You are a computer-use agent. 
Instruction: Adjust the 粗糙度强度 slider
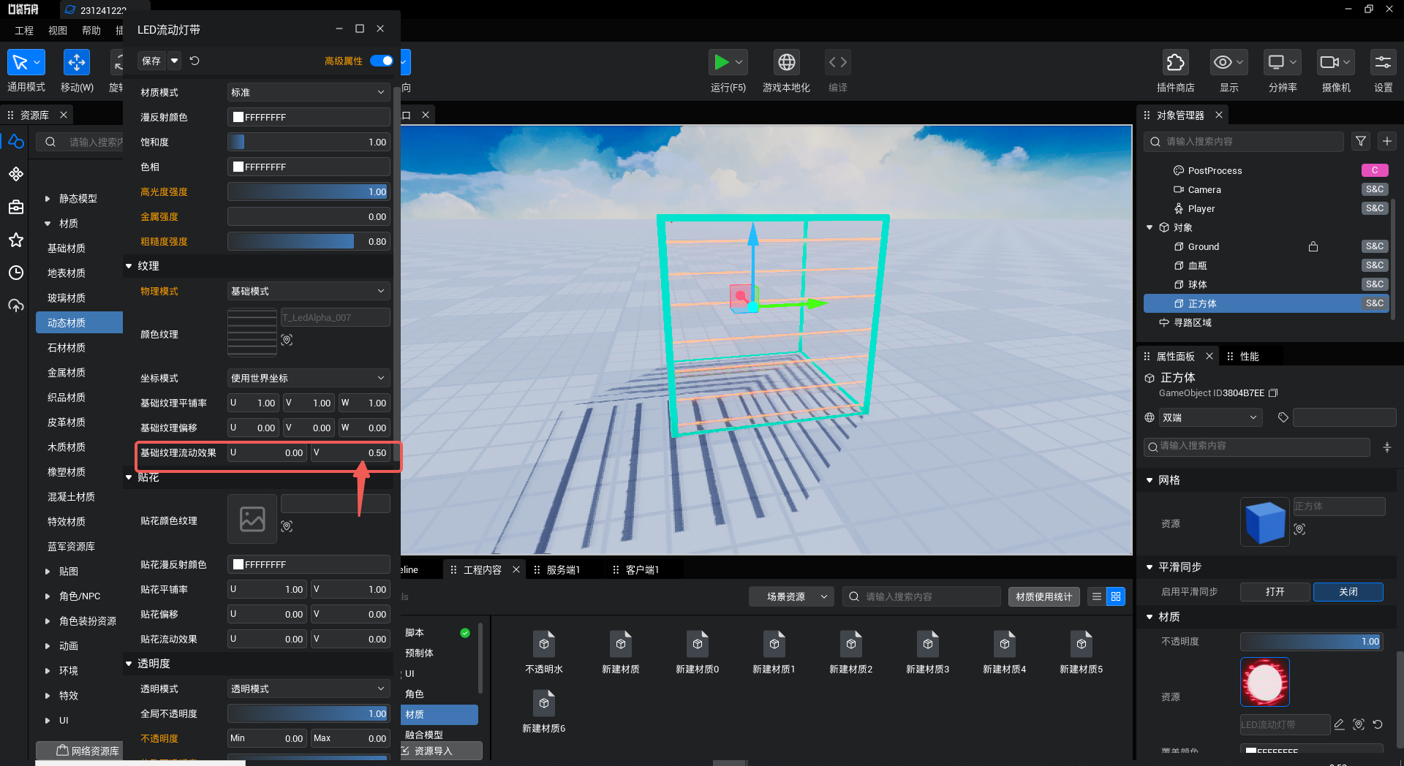pos(308,241)
